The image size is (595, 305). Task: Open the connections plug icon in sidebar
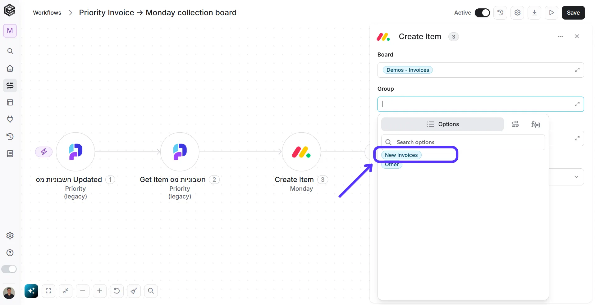(10, 119)
